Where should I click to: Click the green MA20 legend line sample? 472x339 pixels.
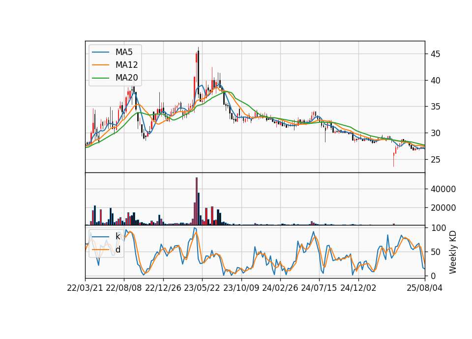[100, 78]
